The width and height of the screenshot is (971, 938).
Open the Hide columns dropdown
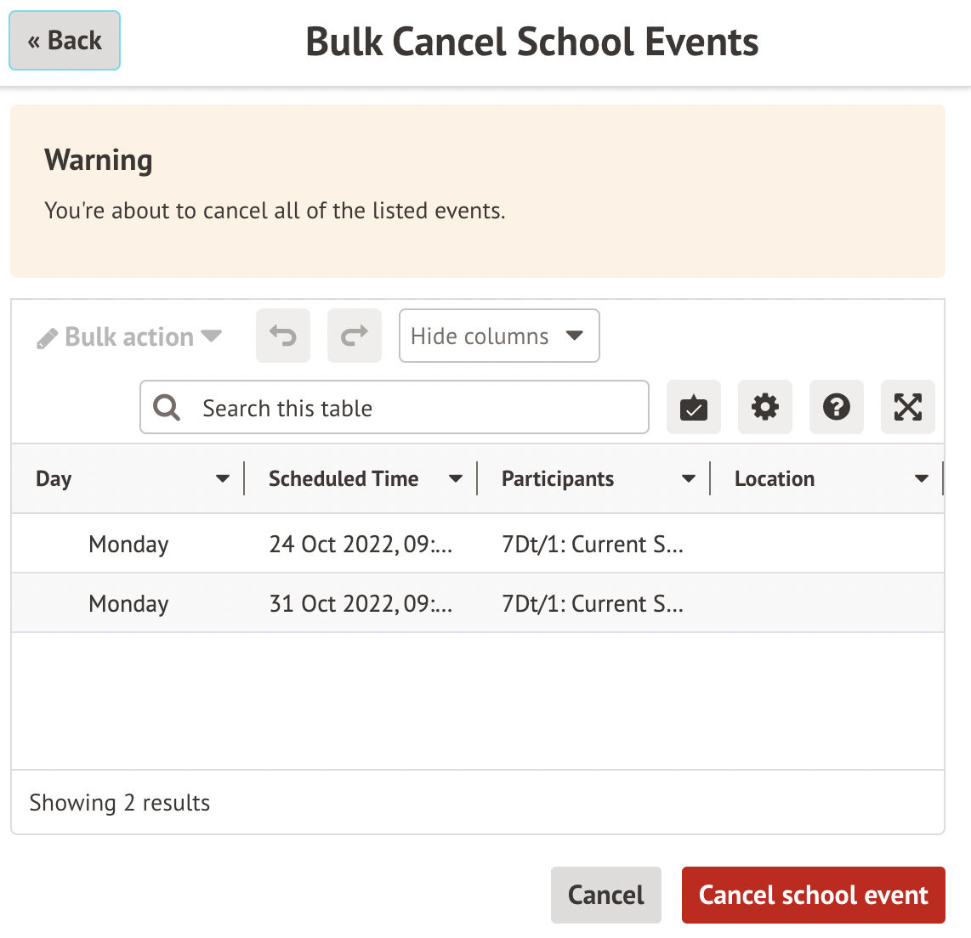(499, 336)
